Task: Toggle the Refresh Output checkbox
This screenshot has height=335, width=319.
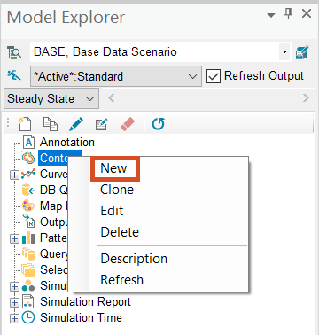Action: [214, 76]
